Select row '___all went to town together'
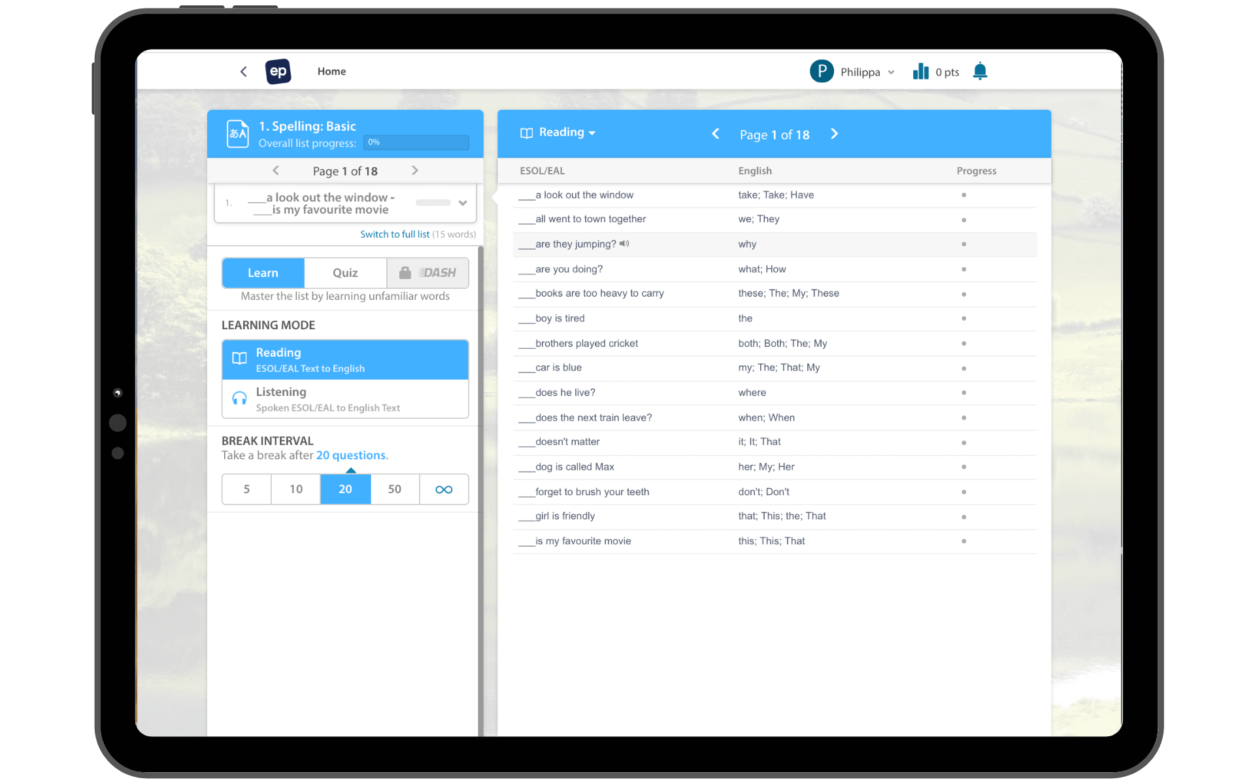Image resolution: width=1255 pixels, height=784 pixels. [775, 220]
